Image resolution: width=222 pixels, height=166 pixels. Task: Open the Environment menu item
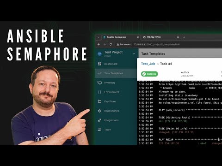[116, 92]
